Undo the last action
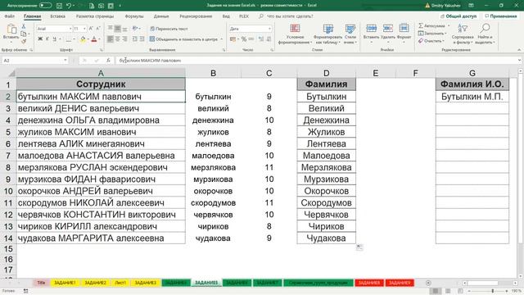Viewport: 524px width, 295px height. pyautogui.click(x=69, y=6)
